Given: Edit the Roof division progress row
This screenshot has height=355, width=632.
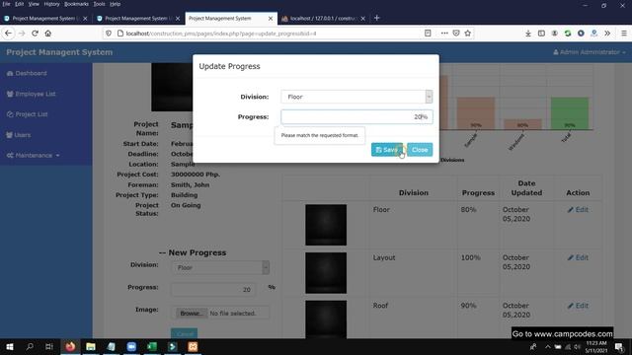Looking at the screenshot, I should (578, 306).
